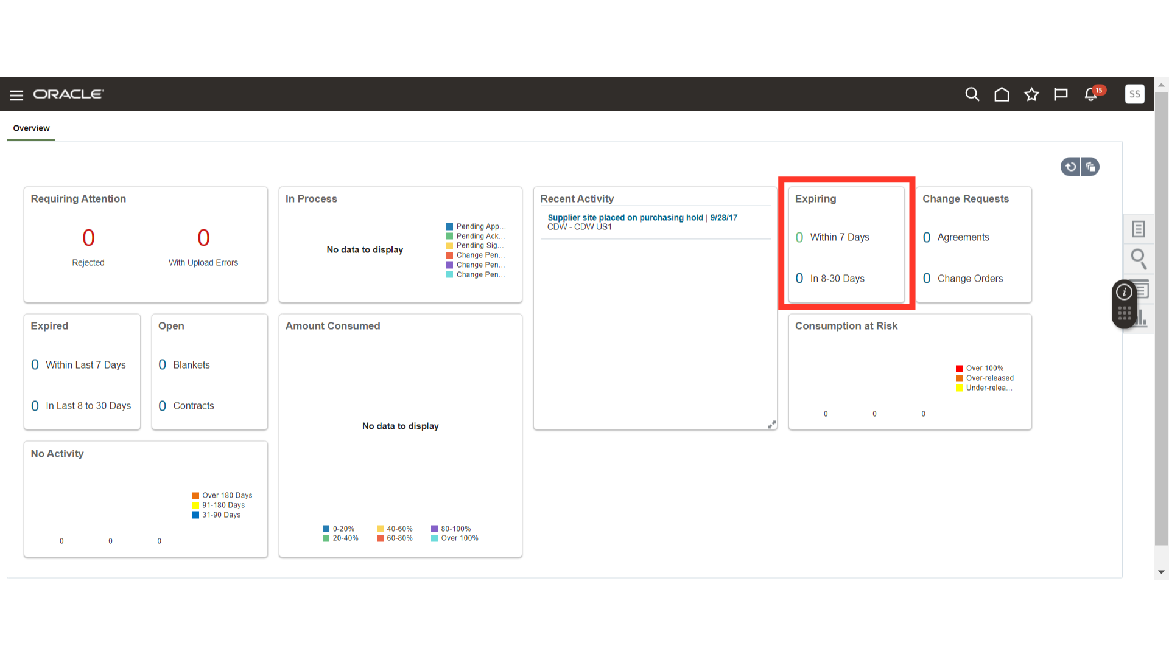The image size is (1169, 657).
Task: Go to the Home icon
Action: coord(1002,94)
